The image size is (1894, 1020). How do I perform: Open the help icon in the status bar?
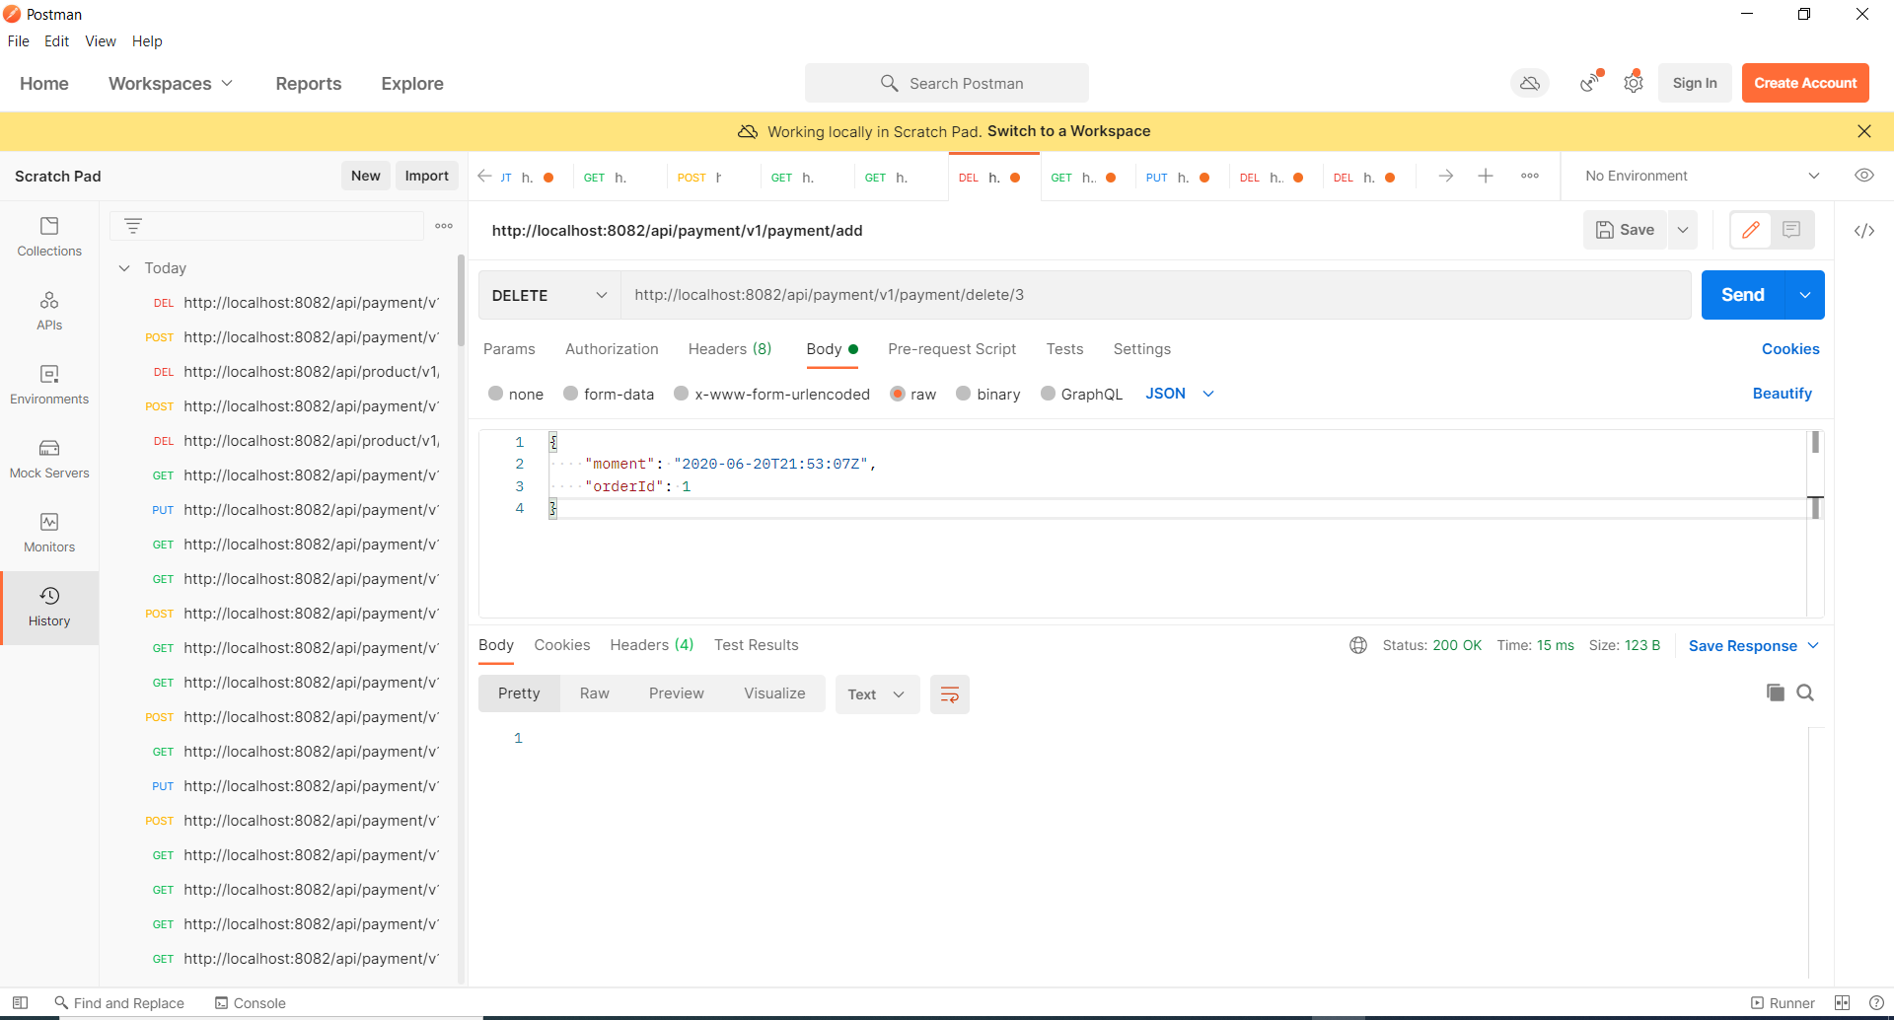coord(1876,1002)
